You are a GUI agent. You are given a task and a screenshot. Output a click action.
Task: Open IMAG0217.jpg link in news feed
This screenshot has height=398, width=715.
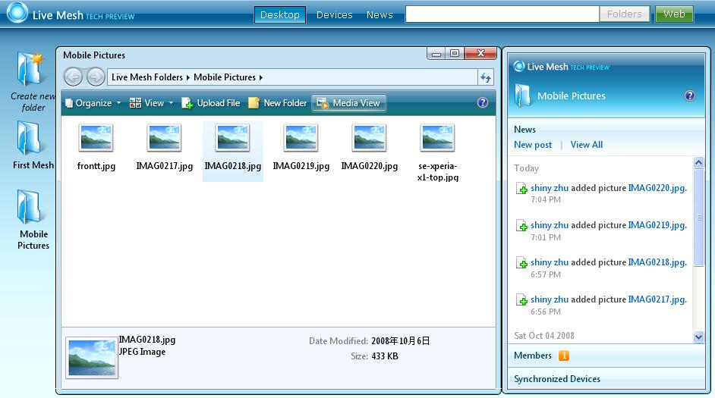pos(657,299)
